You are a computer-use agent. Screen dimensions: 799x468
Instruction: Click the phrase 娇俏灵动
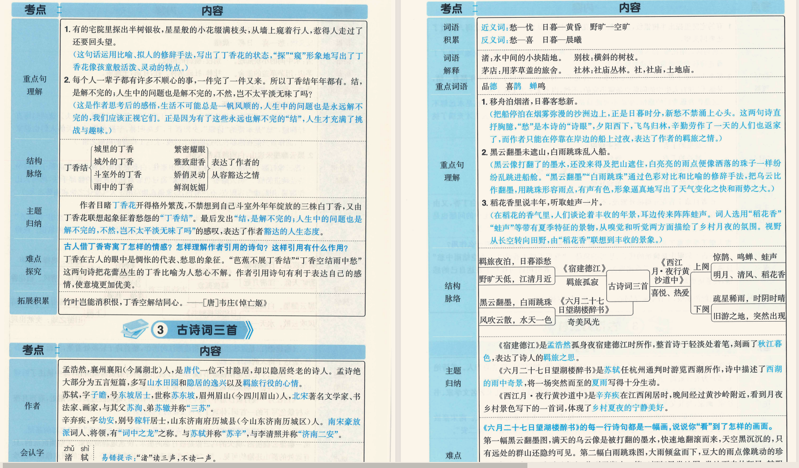click(190, 175)
